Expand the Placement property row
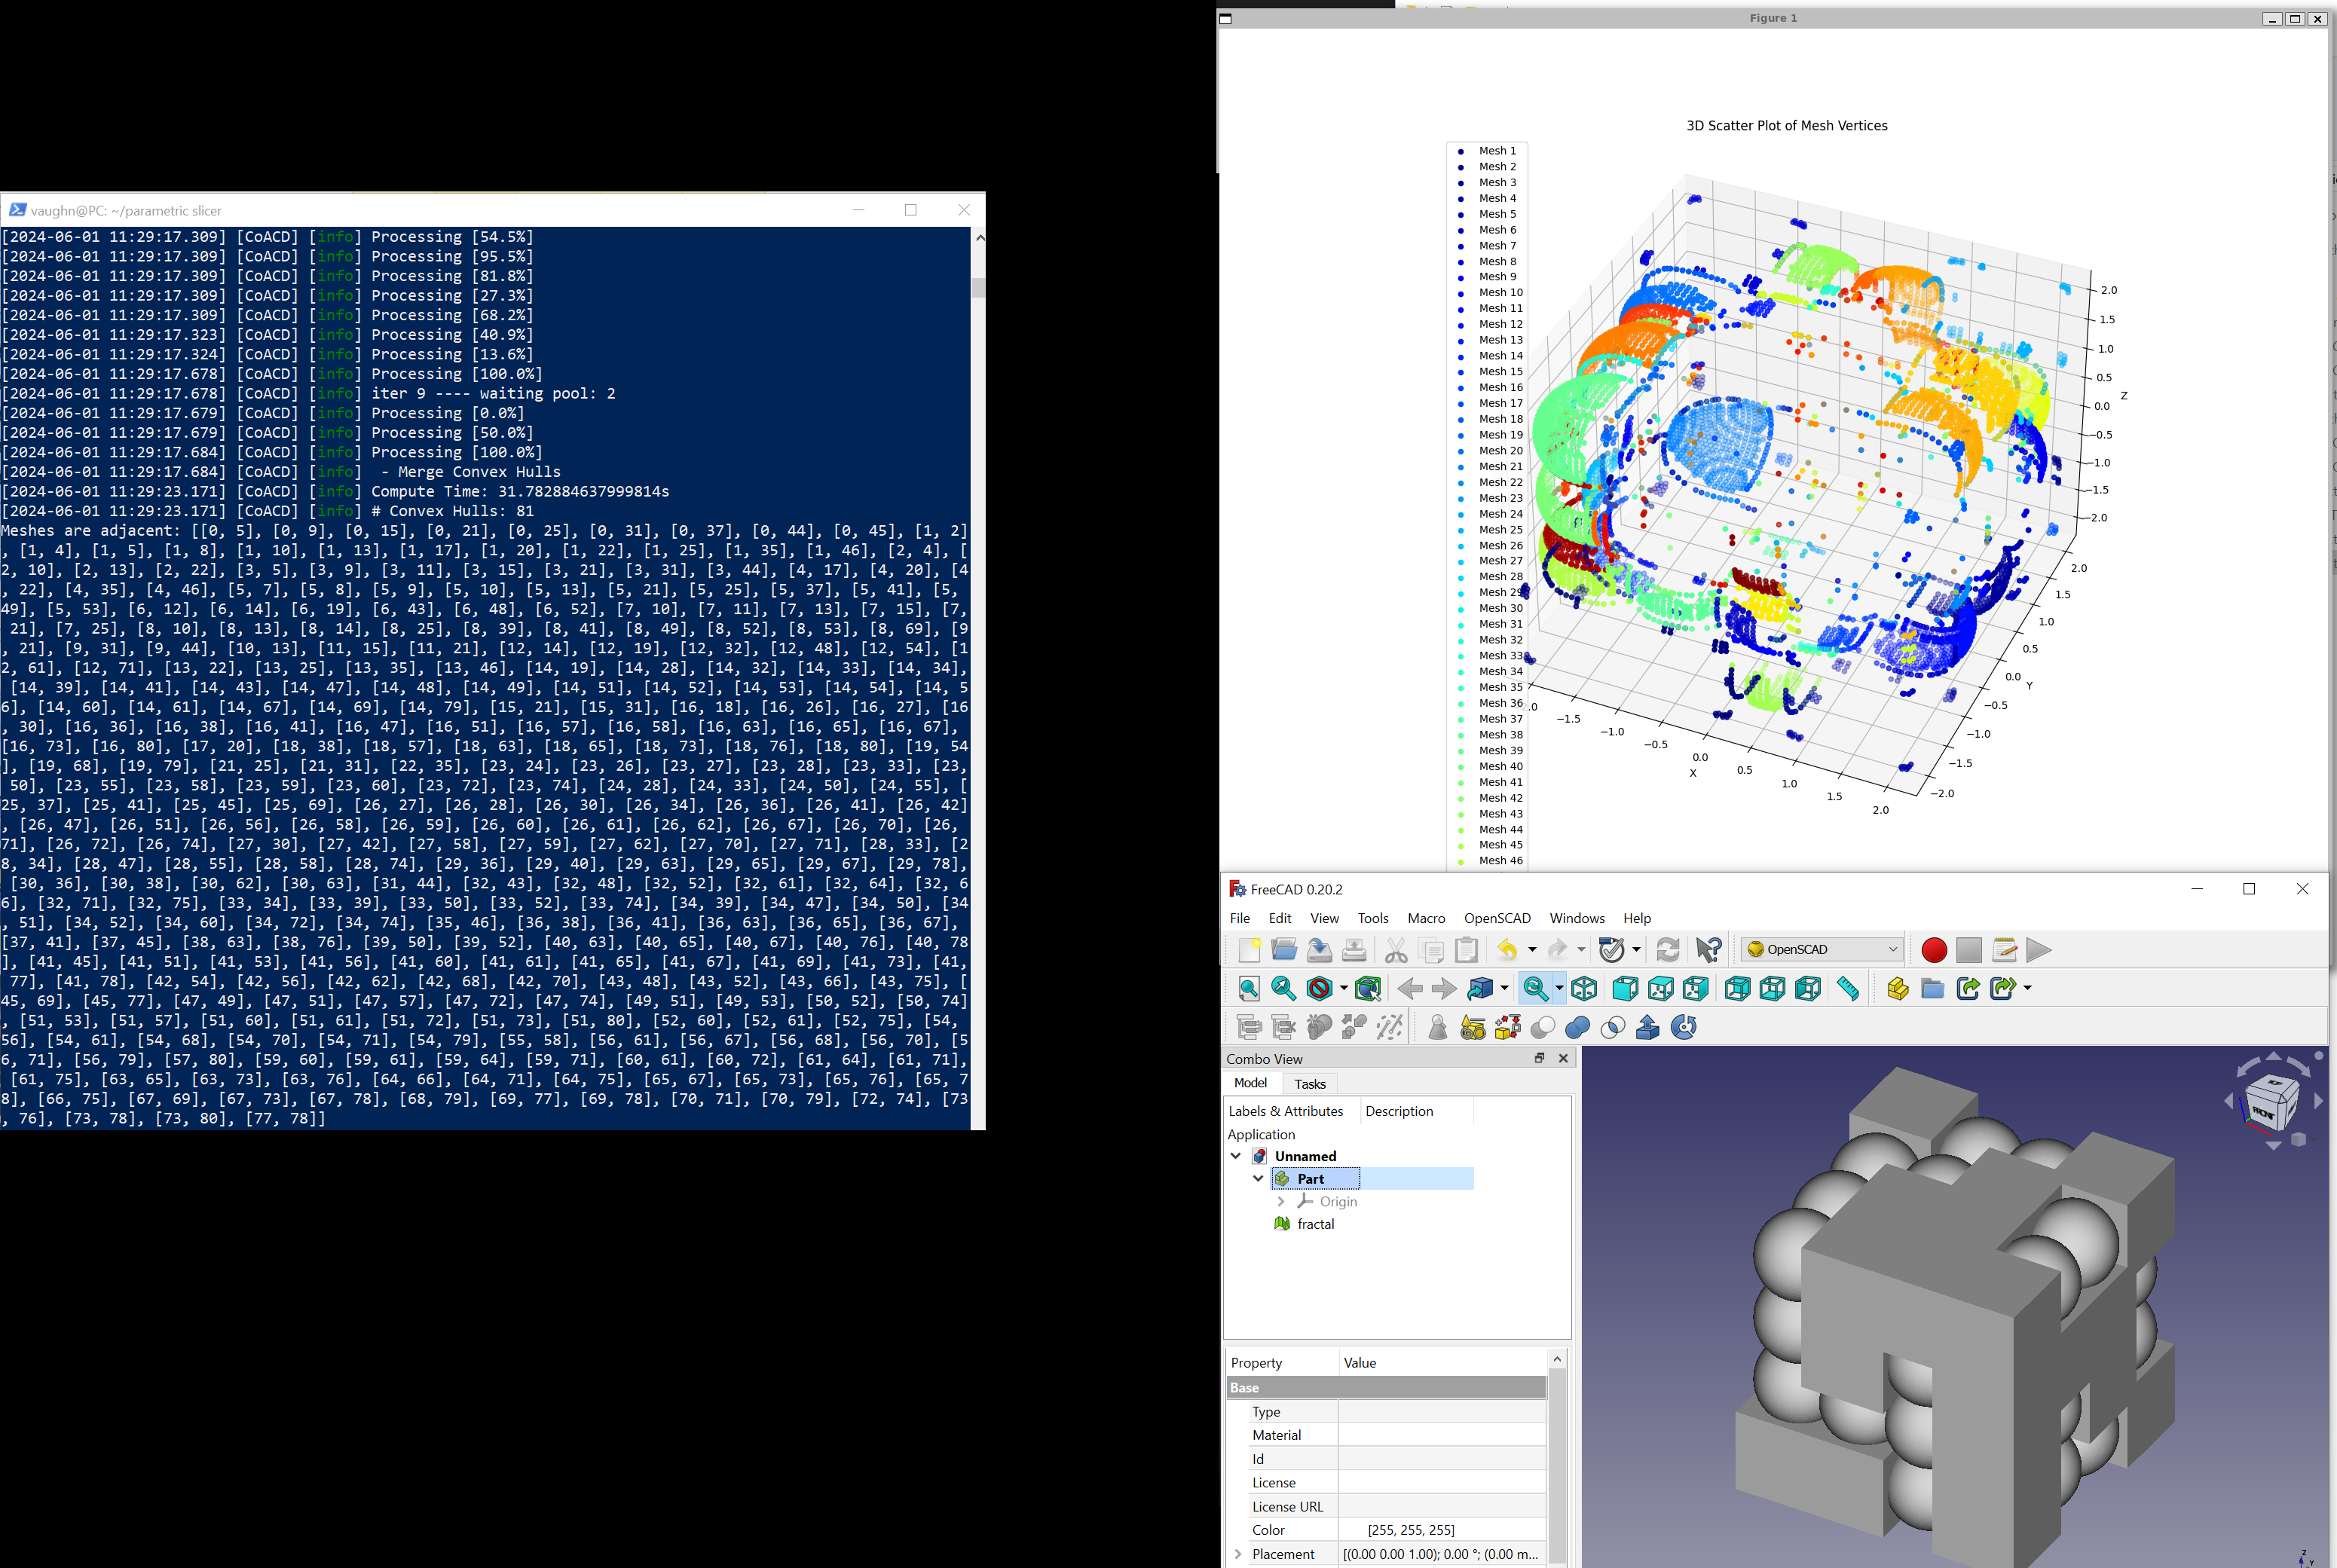Viewport: 2337px width, 1568px height. (1238, 1554)
